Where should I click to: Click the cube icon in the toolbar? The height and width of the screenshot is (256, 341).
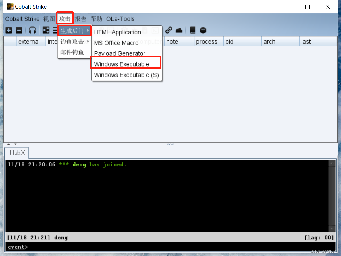203,30
